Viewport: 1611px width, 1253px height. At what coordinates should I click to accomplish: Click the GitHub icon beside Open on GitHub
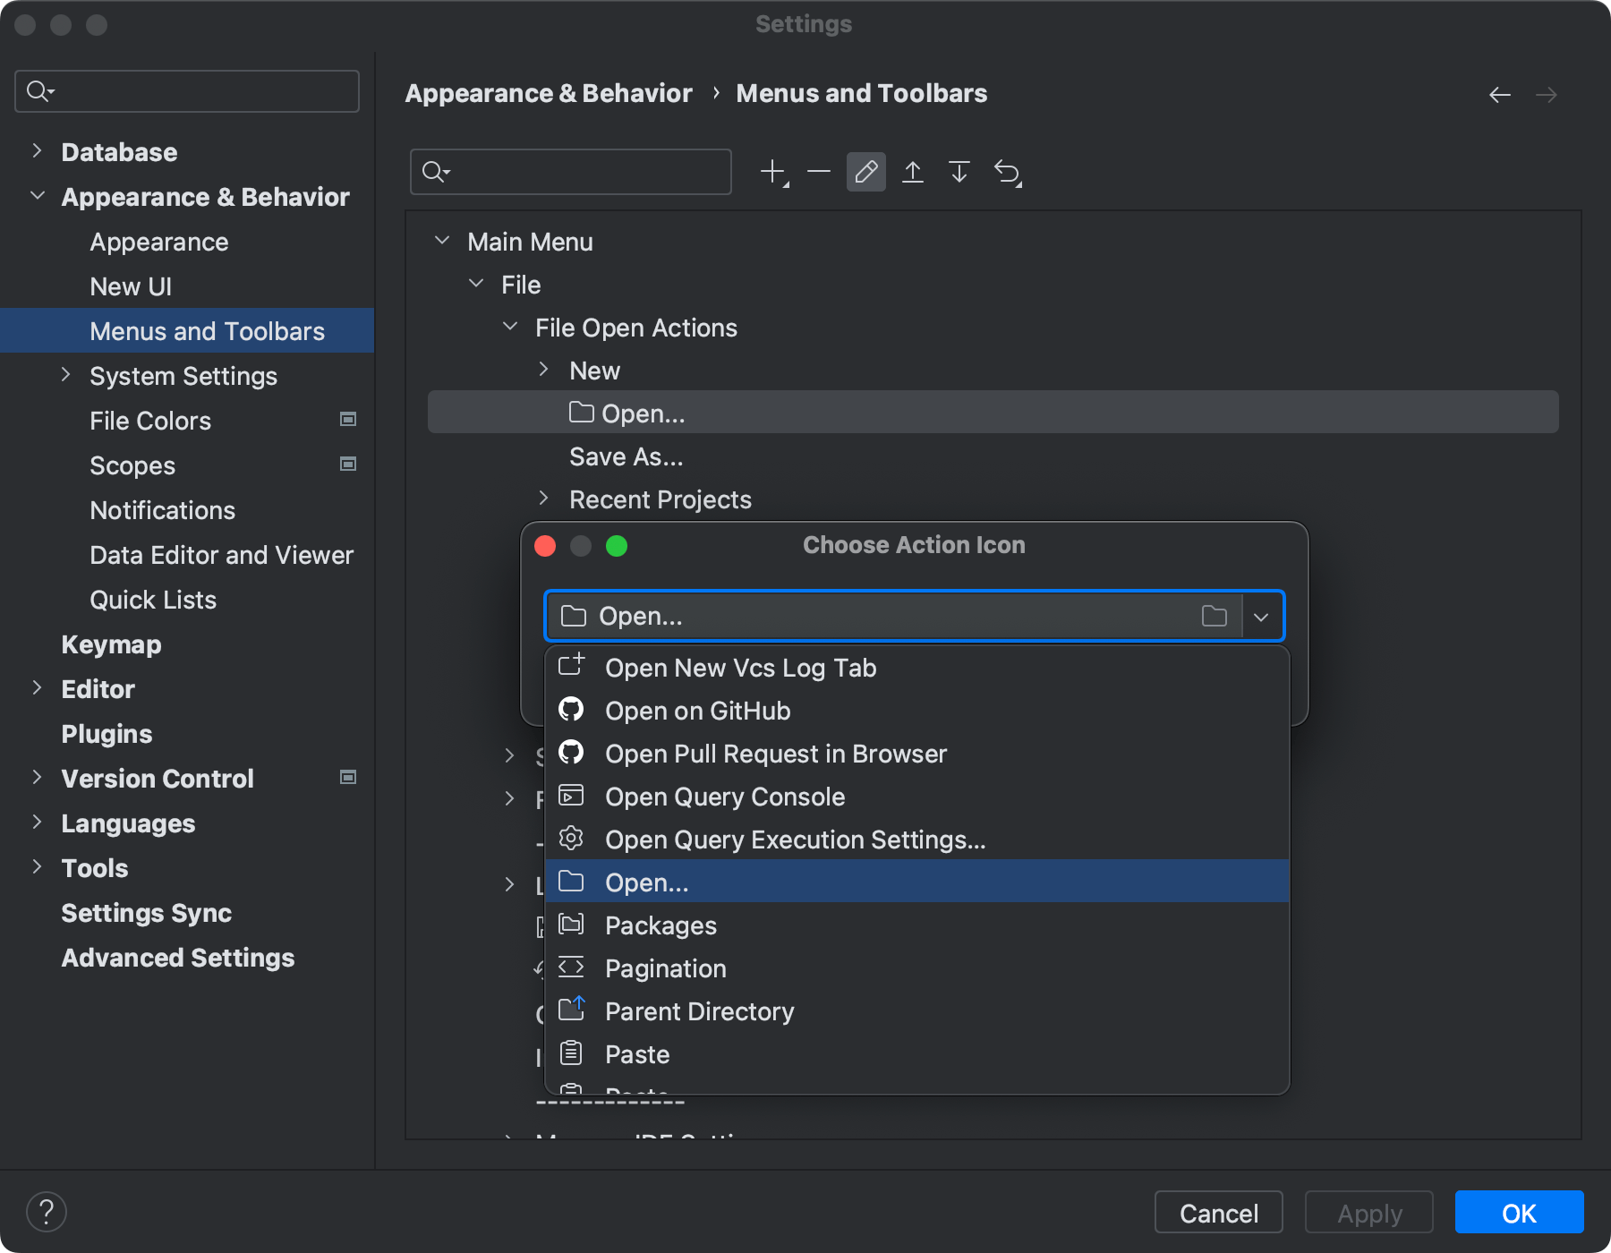click(x=571, y=710)
